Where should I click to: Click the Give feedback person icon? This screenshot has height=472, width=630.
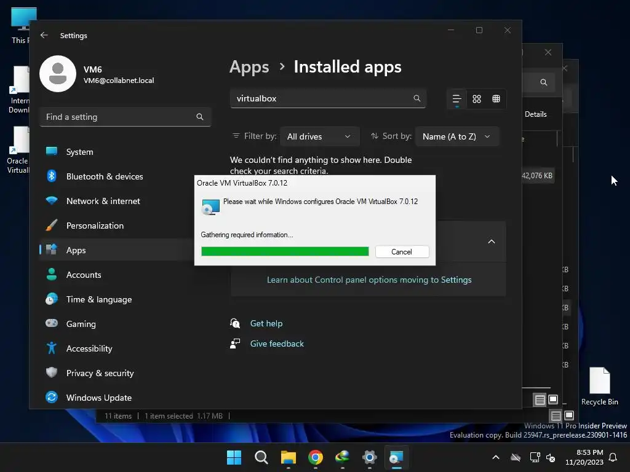tap(235, 344)
